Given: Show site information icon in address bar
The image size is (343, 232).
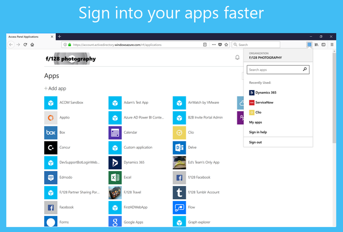Looking at the screenshot, I should [x=65, y=45].
